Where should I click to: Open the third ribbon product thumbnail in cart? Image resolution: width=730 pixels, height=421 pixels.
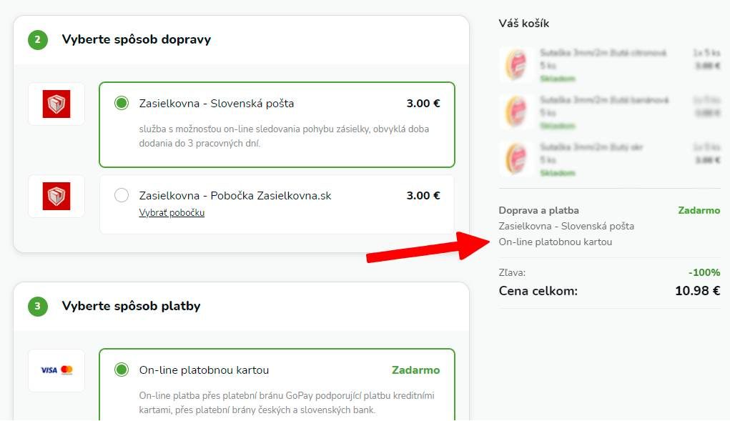tap(516, 159)
